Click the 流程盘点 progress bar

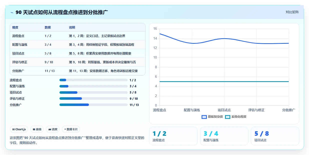click(93, 80)
